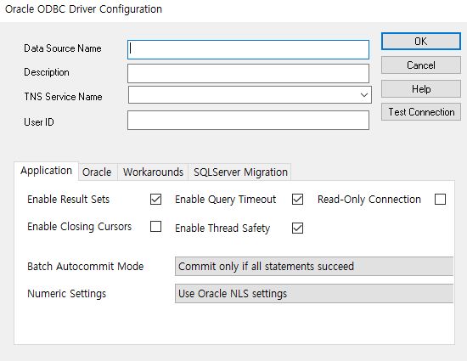Click the Data Source Name field
Screen dimensions: 467x361
pos(248,49)
